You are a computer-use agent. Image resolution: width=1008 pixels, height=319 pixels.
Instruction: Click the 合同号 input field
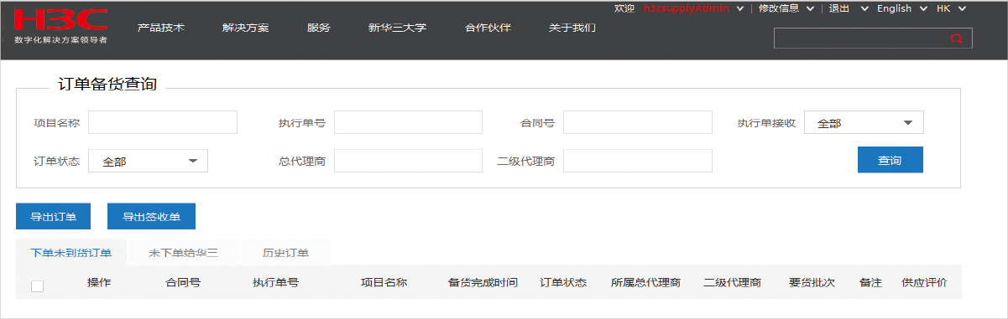(637, 122)
